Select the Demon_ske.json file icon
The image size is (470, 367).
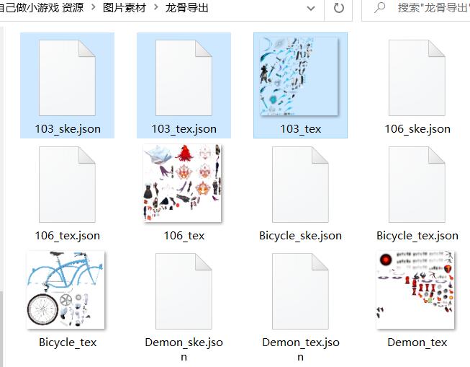(x=184, y=291)
